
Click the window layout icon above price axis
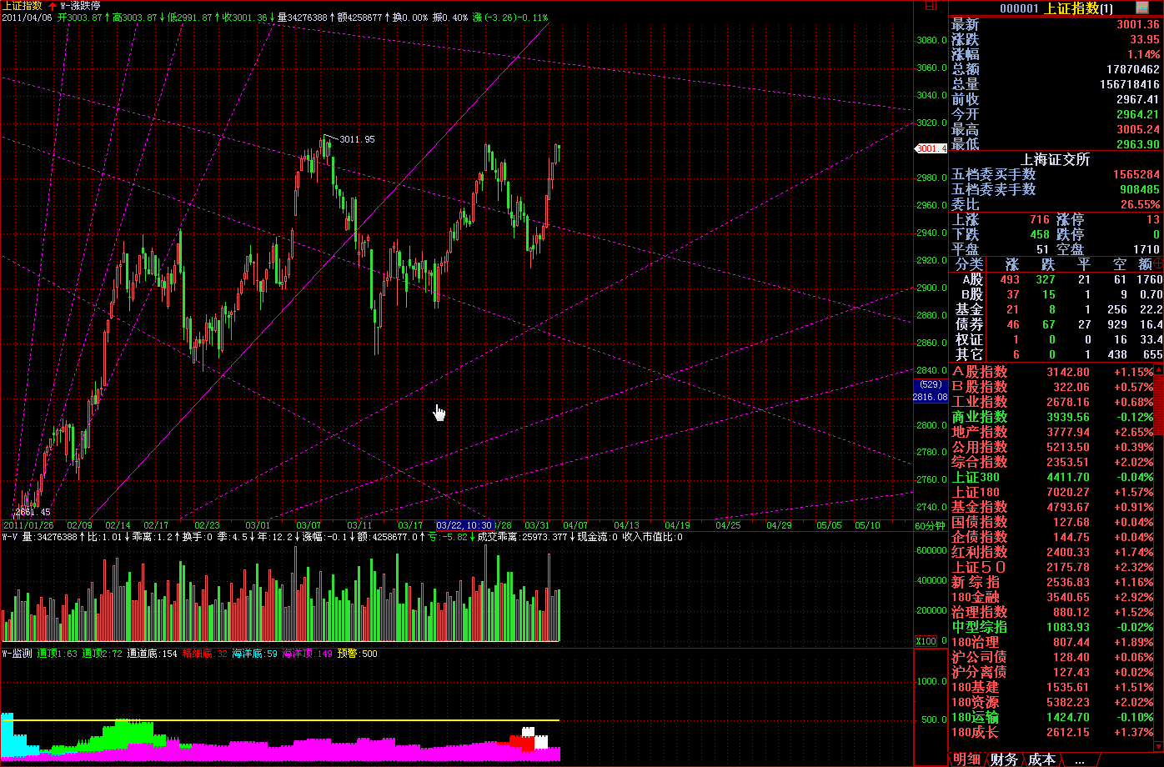931,6
